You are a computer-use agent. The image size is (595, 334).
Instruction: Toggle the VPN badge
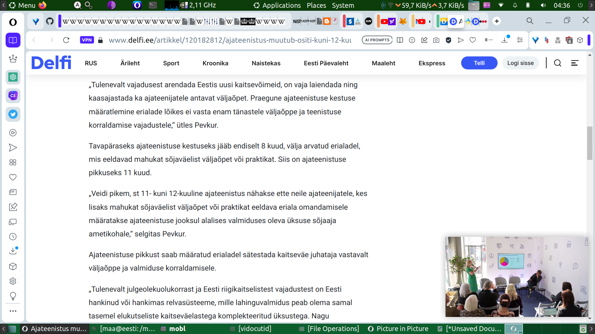pos(87,40)
